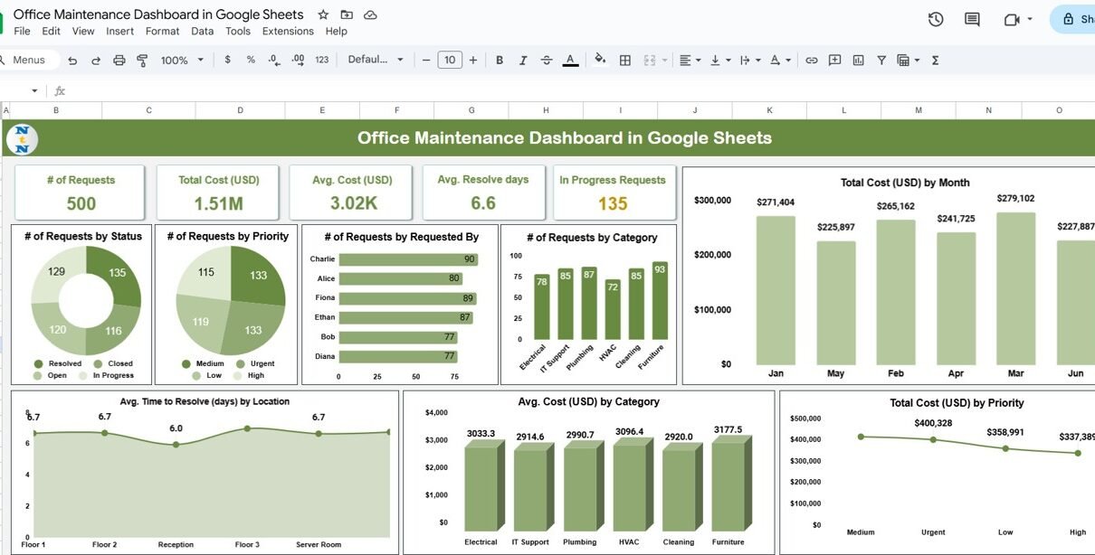Viewport: 1095px width, 555px height.
Task: Click the Create a filter funnel icon
Action: coord(881,60)
